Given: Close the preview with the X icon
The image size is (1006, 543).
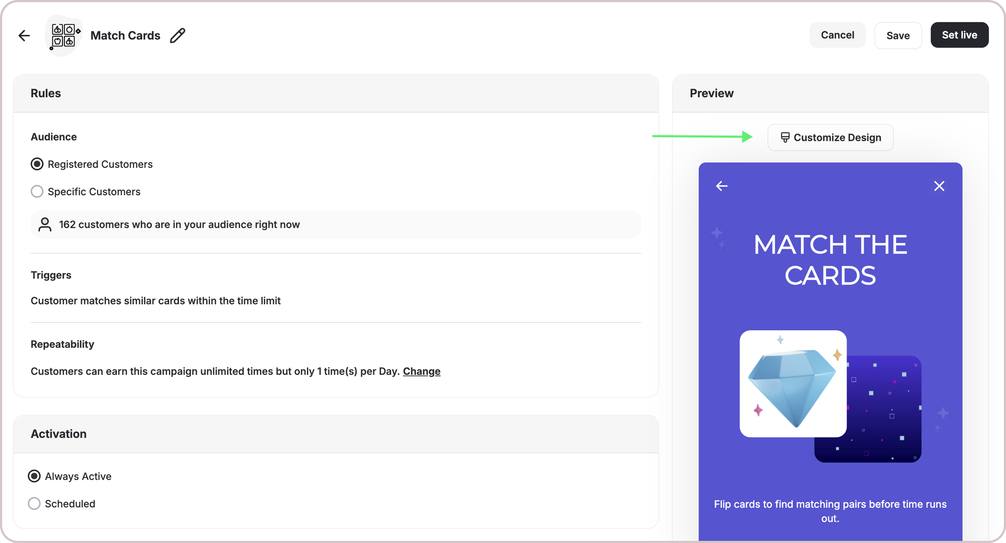Looking at the screenshot, I should [x=939, y=186].
